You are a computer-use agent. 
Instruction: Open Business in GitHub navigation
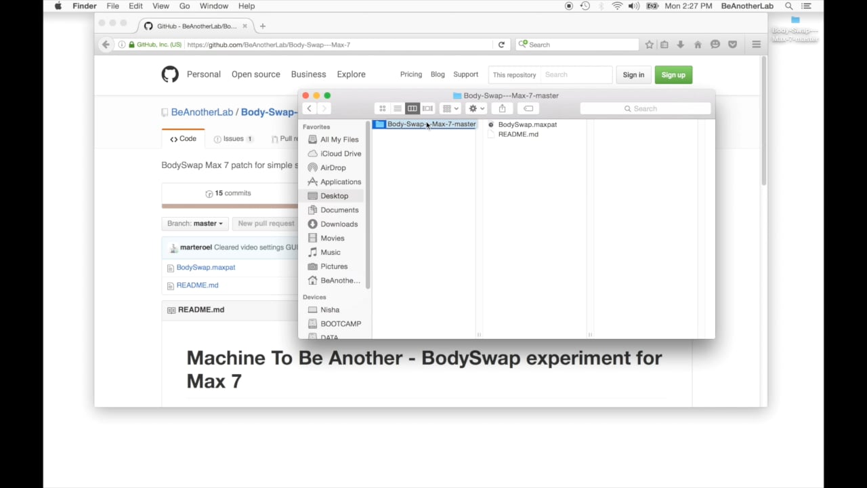308,75
